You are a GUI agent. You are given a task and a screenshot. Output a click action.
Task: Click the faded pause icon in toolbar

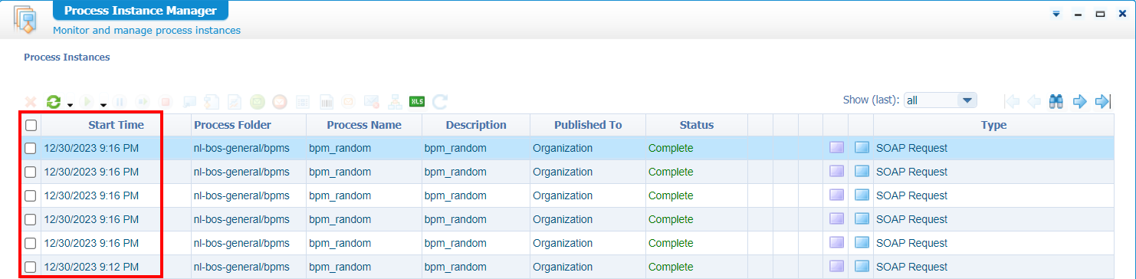pos(120,102)
